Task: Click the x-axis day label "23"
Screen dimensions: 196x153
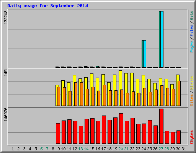Action: 138,149
